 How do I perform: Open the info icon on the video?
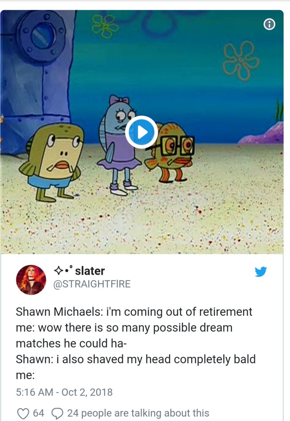[269, 24]
